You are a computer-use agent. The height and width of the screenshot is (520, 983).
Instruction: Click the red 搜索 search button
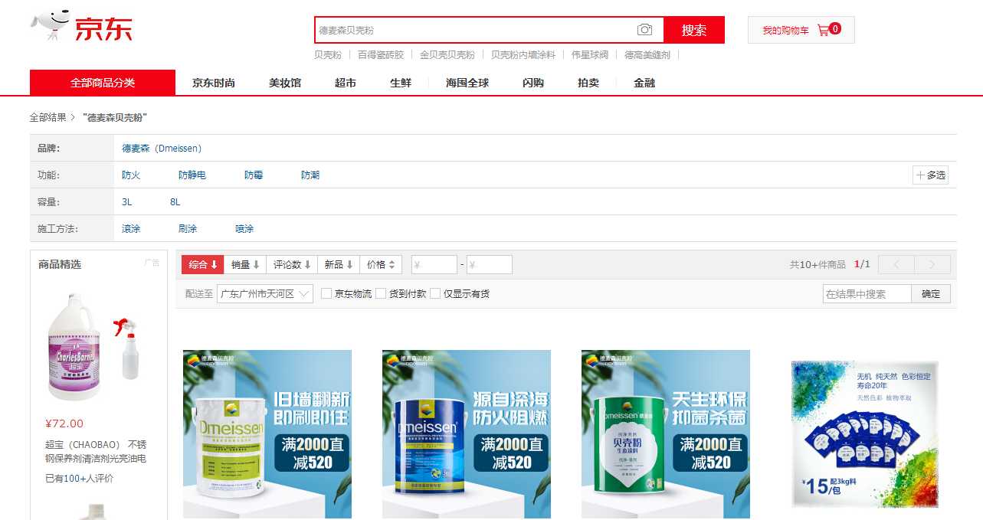(x=693, y=29)
